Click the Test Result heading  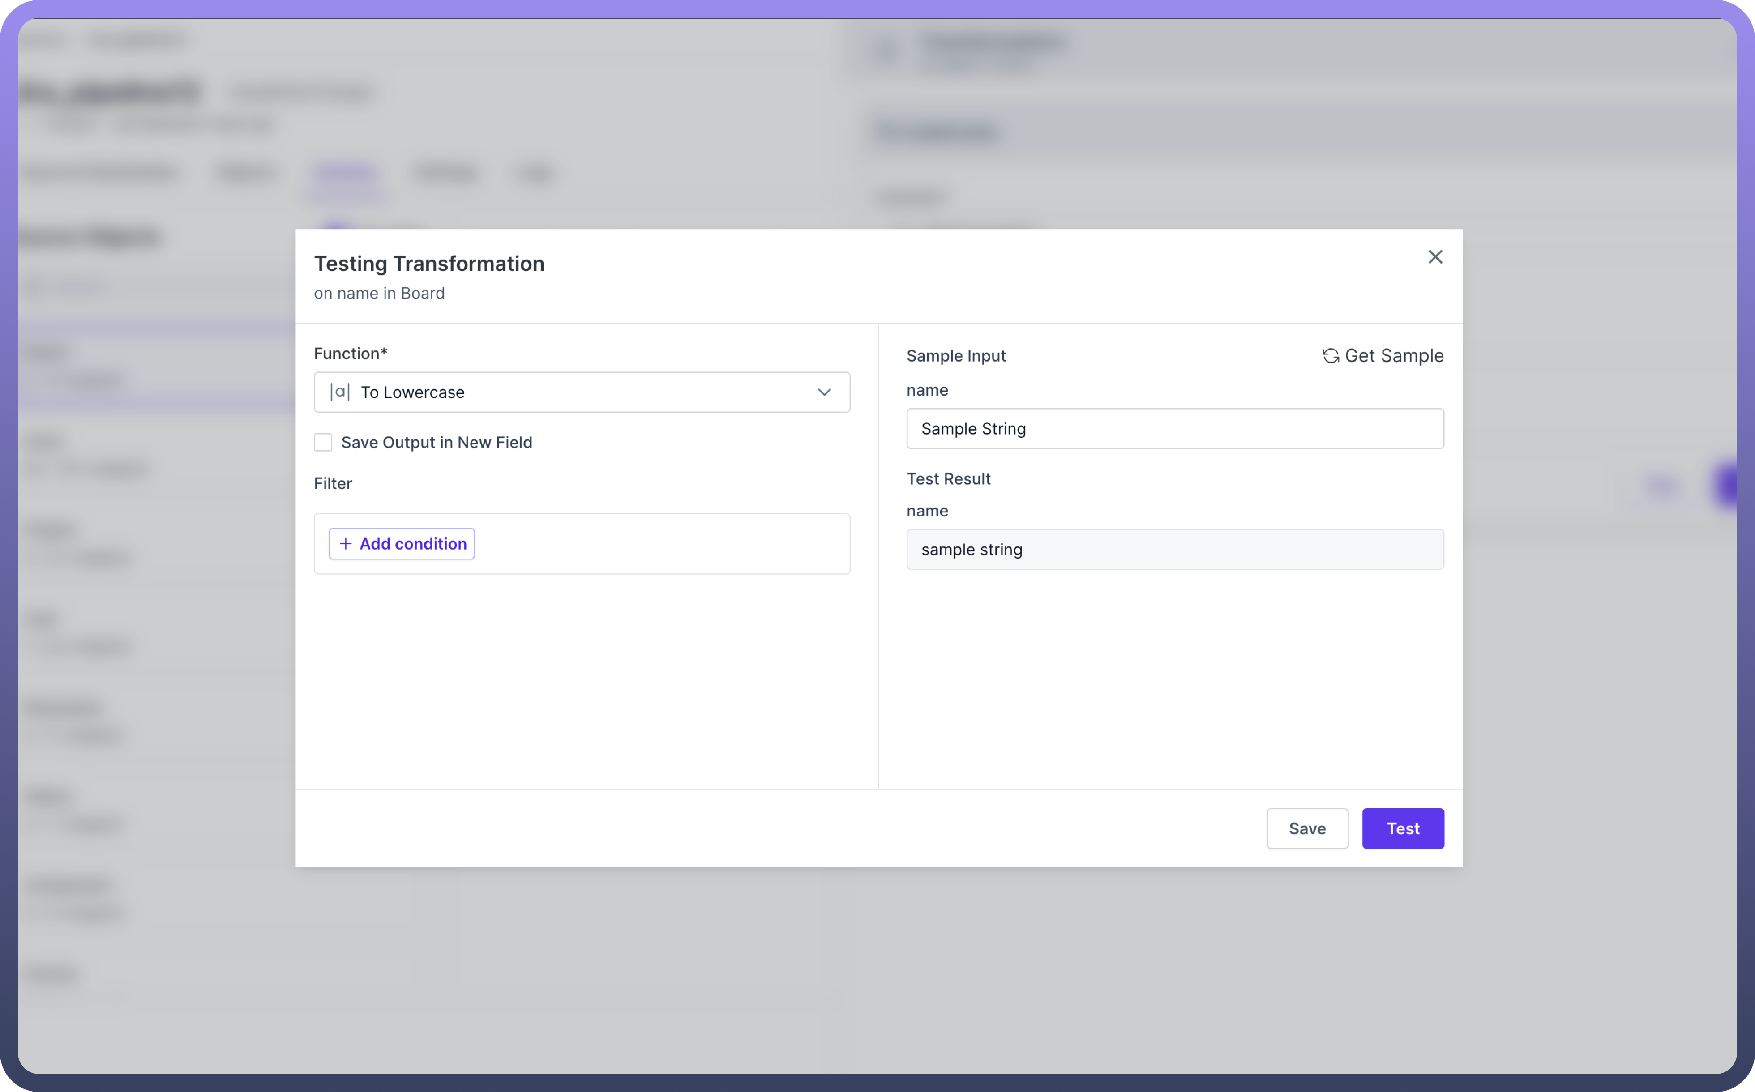point(948,479)
